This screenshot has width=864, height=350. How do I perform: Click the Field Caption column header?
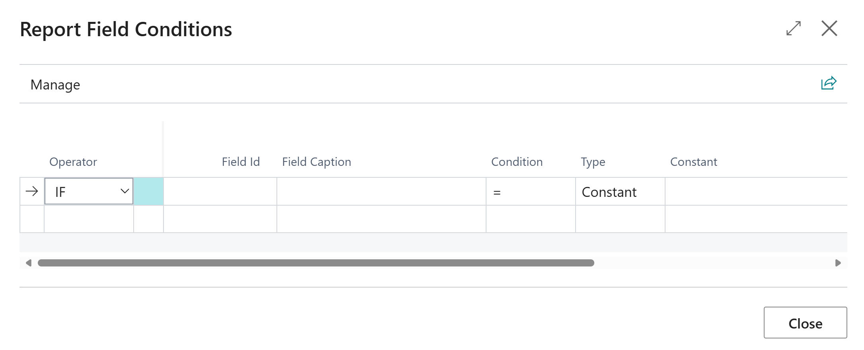coord(316,161)
